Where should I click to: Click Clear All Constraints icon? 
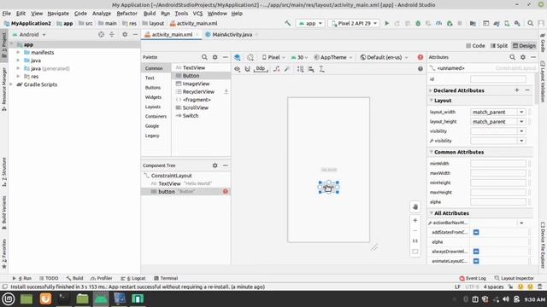pos(277,69)
